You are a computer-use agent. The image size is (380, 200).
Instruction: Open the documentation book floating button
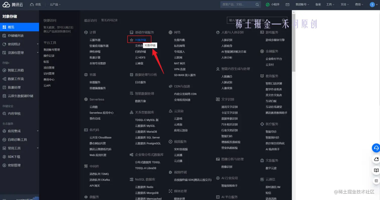tap(376, 170)
